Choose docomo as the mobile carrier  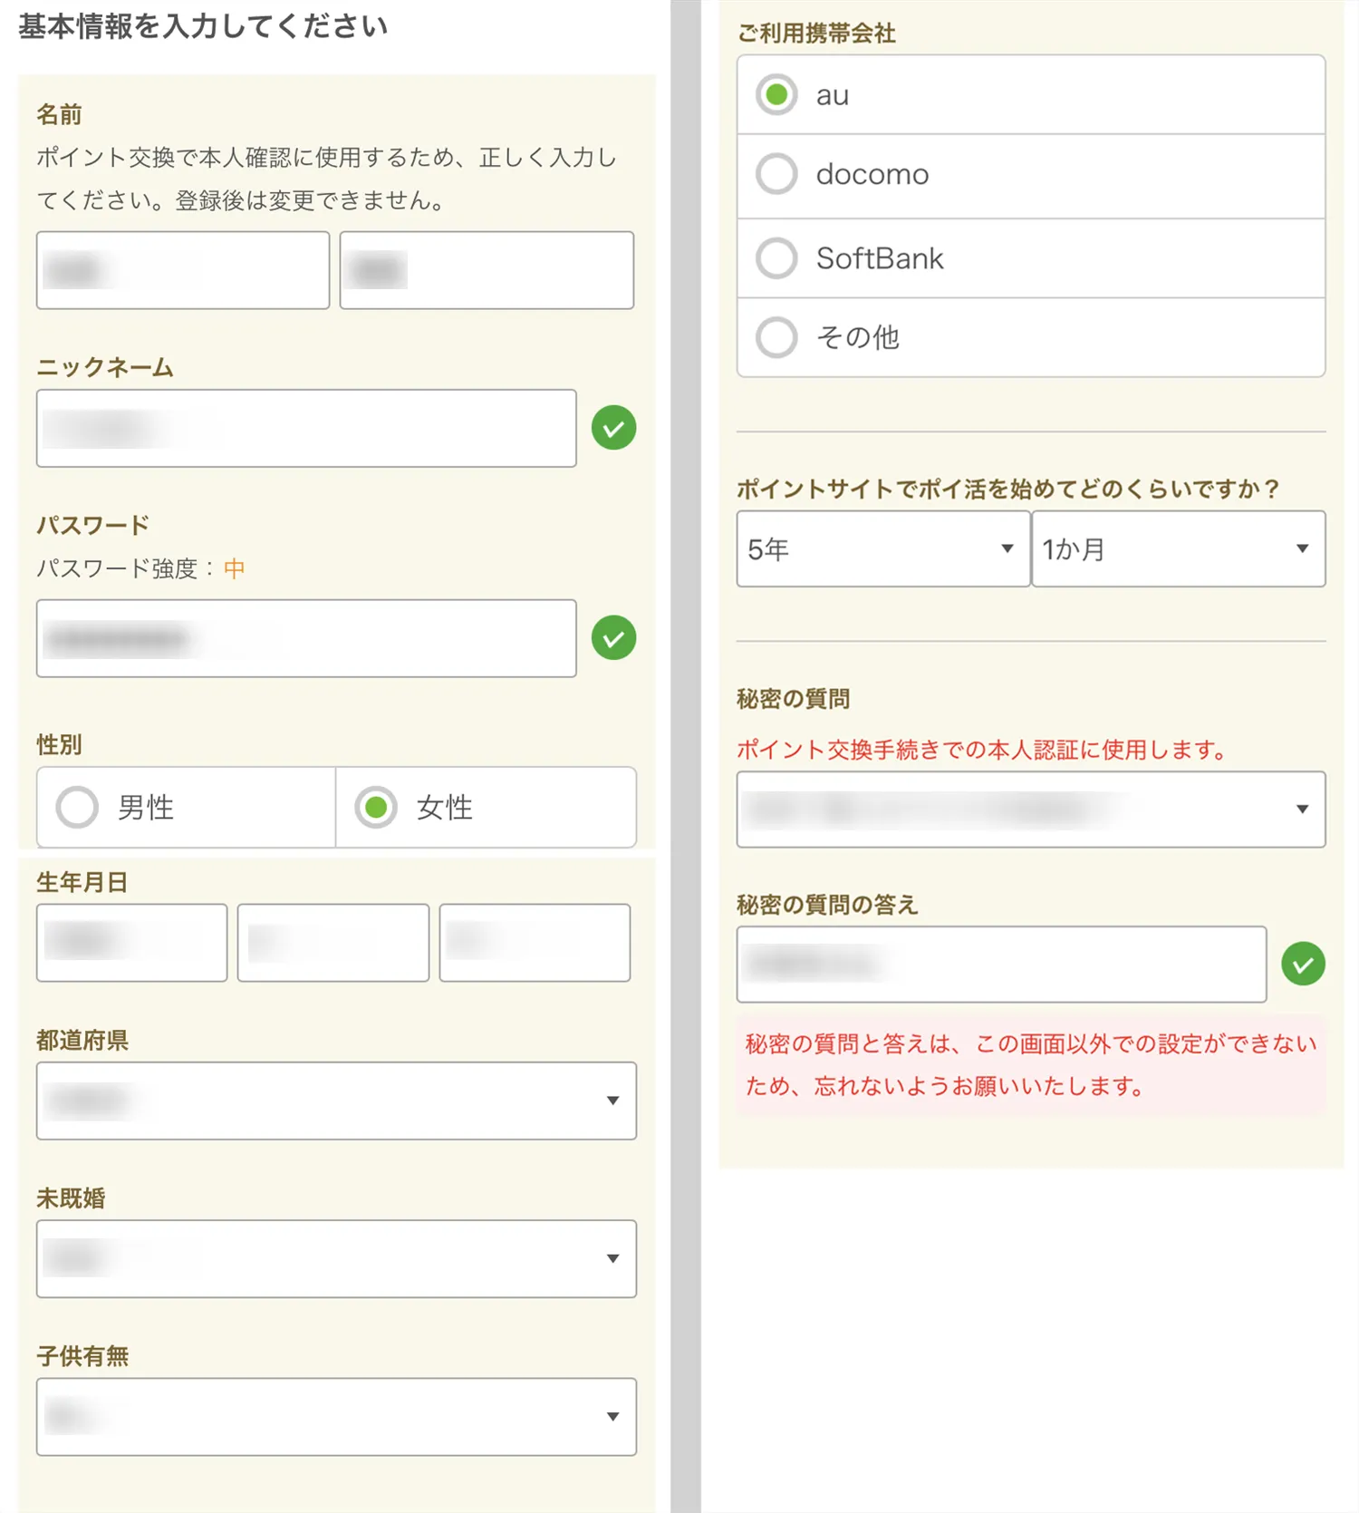click(x=1031, y=175)
